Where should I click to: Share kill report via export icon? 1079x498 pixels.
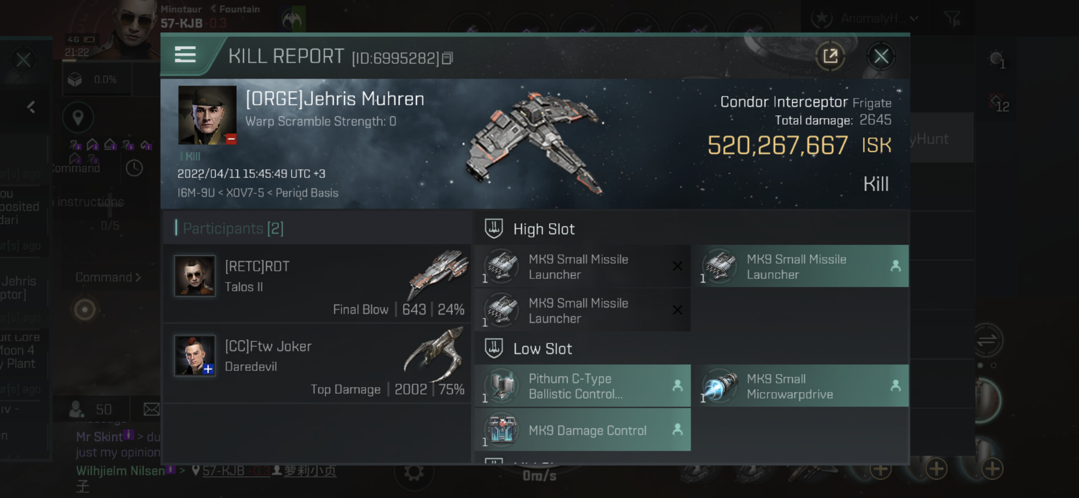(x=830, y=57)
